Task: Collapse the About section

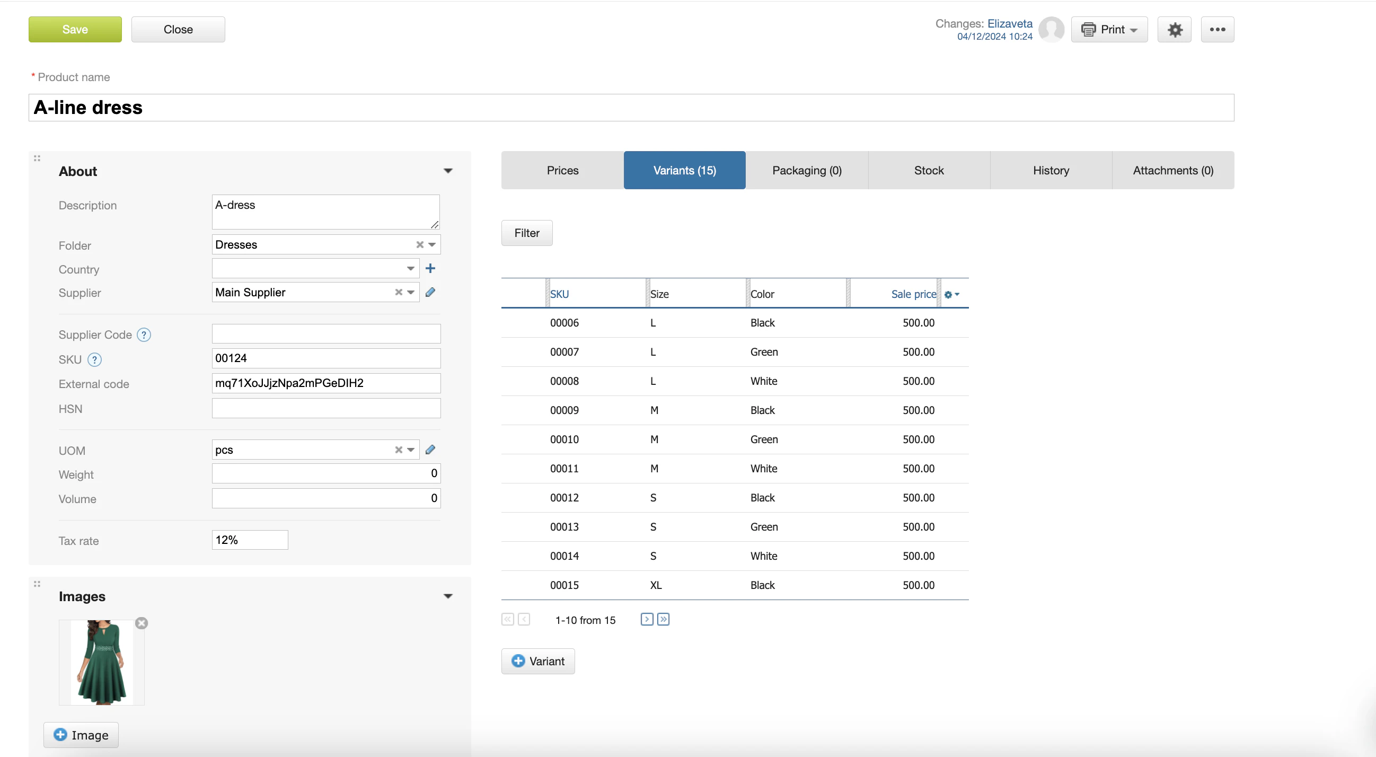Action: click(448, 170)
